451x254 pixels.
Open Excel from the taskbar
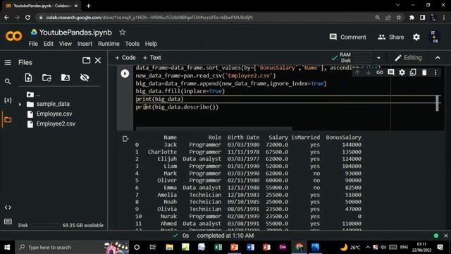click(x=218, y=247)
